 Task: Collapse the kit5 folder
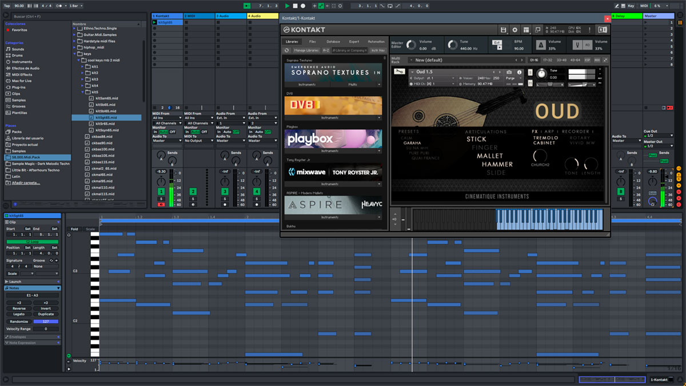[x=82, y=92]
